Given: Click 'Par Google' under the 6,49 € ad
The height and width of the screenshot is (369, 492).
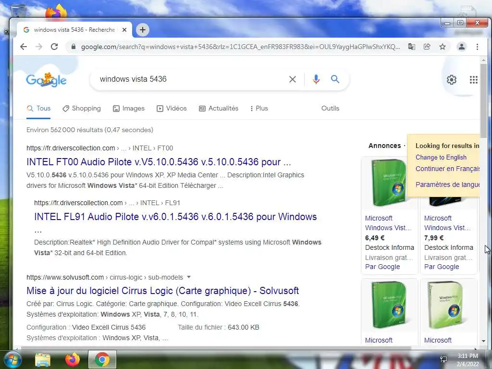Looking at the screenshot, I should click(x=382, y=267).
